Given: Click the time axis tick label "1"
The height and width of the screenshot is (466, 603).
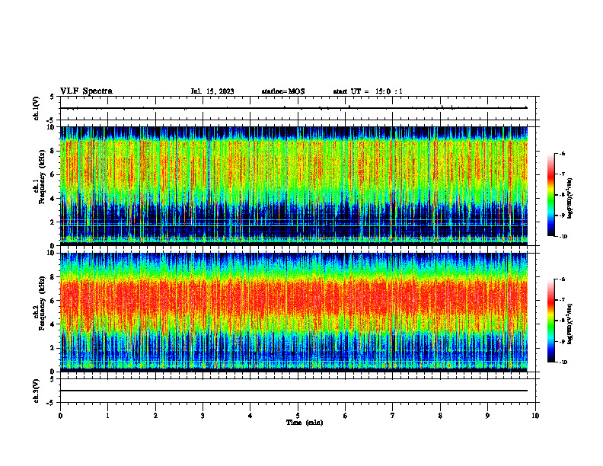Looking at the screenshot, I should point(107,416).
